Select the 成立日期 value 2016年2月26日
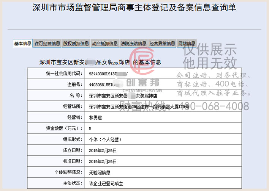 [x=103, y=150]
